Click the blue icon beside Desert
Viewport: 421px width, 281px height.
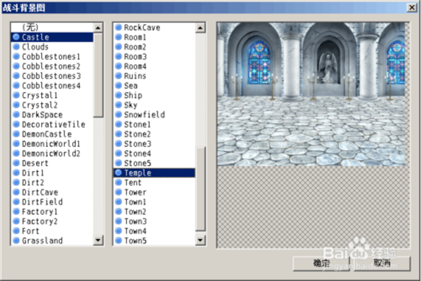point(16,163)
